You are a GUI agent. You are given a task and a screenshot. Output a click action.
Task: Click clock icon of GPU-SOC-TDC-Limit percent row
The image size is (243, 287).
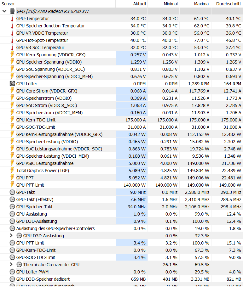point(12,257)
